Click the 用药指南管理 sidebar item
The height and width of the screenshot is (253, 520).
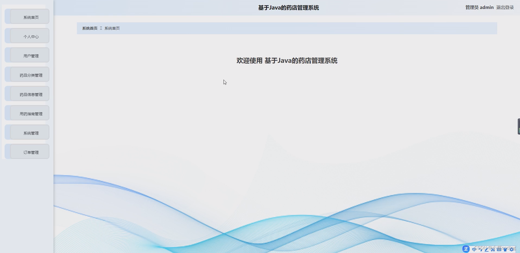point(27,113)
